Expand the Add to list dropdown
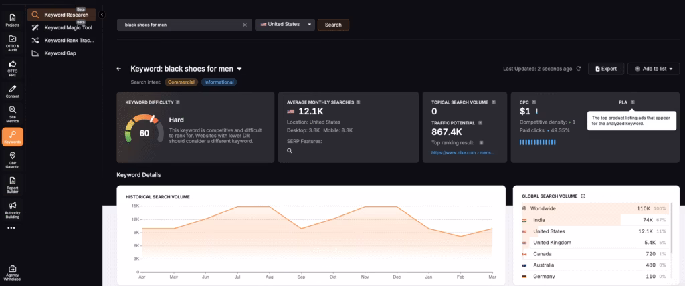The width and height of the screenshot is (685, 286). coord(653,69)
